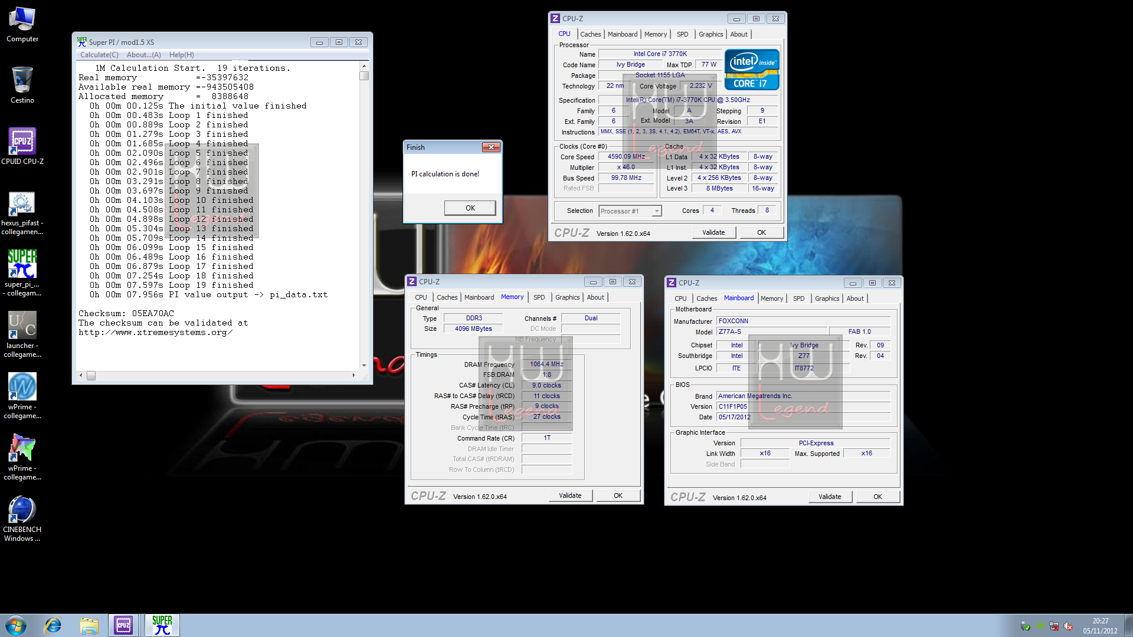Viewport: 1133px width, 637px height.
Task: Click the xtremesystems.org URL text
Action: (x=155, y=333)
